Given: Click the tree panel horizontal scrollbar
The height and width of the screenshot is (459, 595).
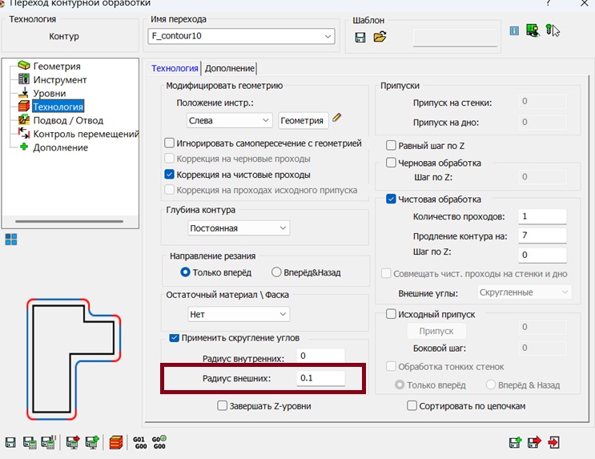Looking at the screenshot, I should point(70,221).
